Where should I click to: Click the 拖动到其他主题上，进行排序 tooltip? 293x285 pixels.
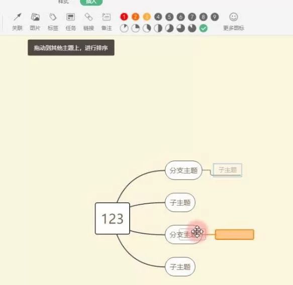click(71, 48)
